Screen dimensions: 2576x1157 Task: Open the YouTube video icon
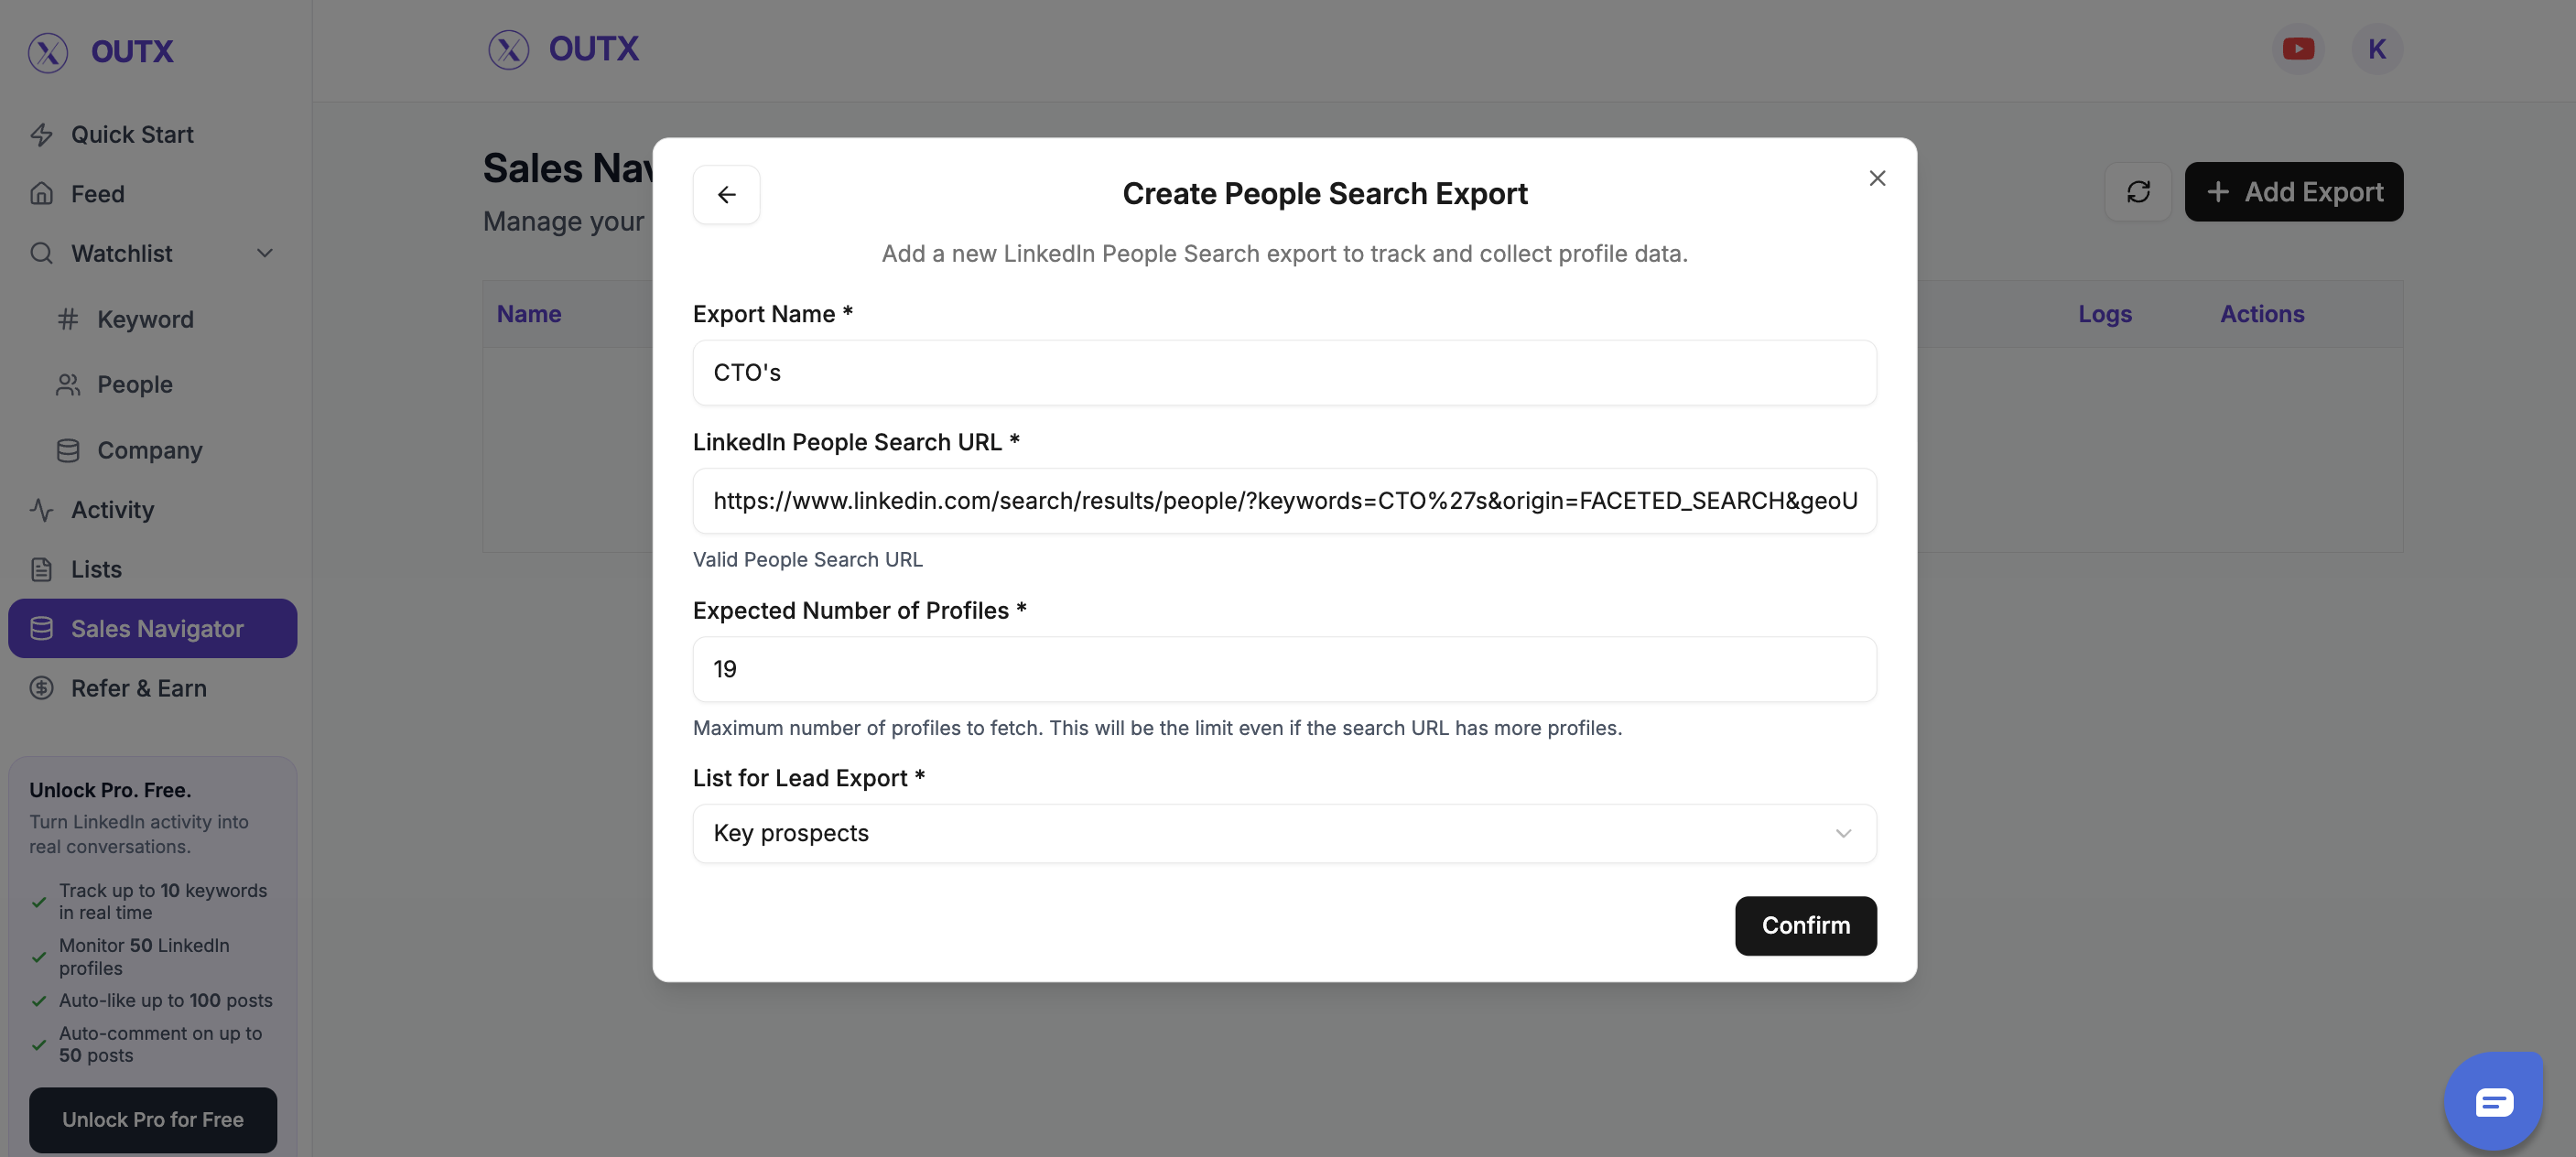tap(2298, 48)
